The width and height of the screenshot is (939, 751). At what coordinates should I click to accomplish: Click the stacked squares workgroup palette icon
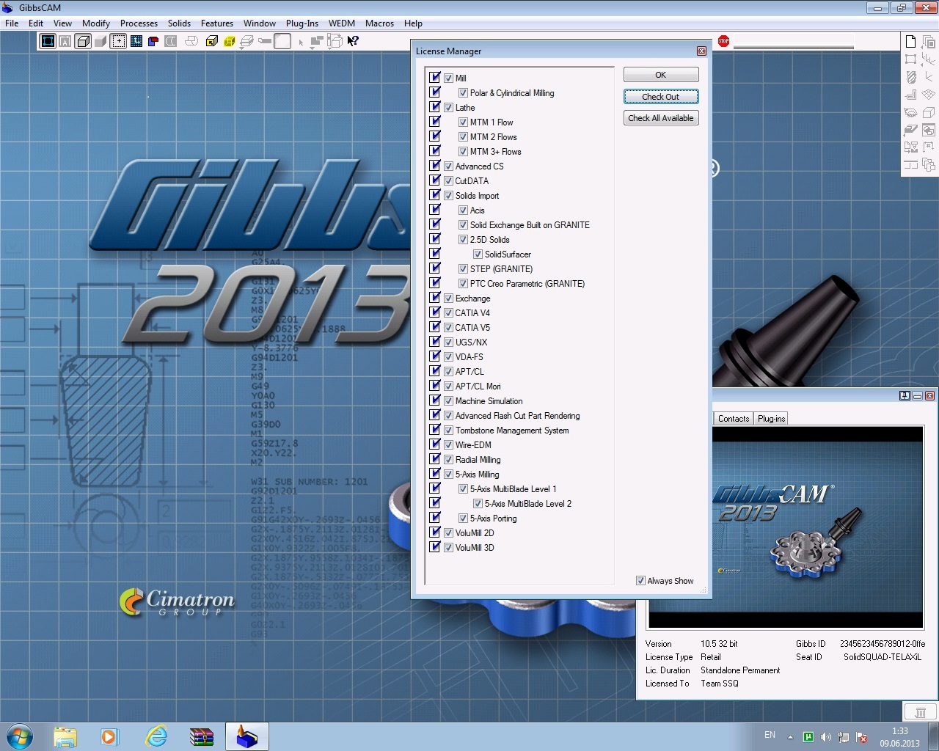pos(929,42)
